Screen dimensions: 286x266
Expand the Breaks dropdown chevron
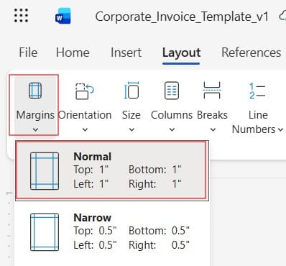click(x=213, y=130)
